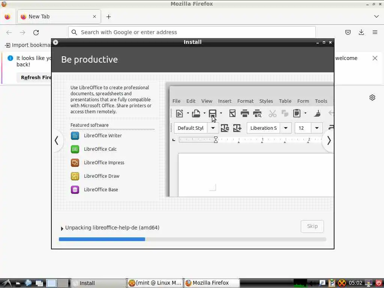Click the clock showing 05:02
The height and width of the screenshot is (288, 384).
point(355,283)
